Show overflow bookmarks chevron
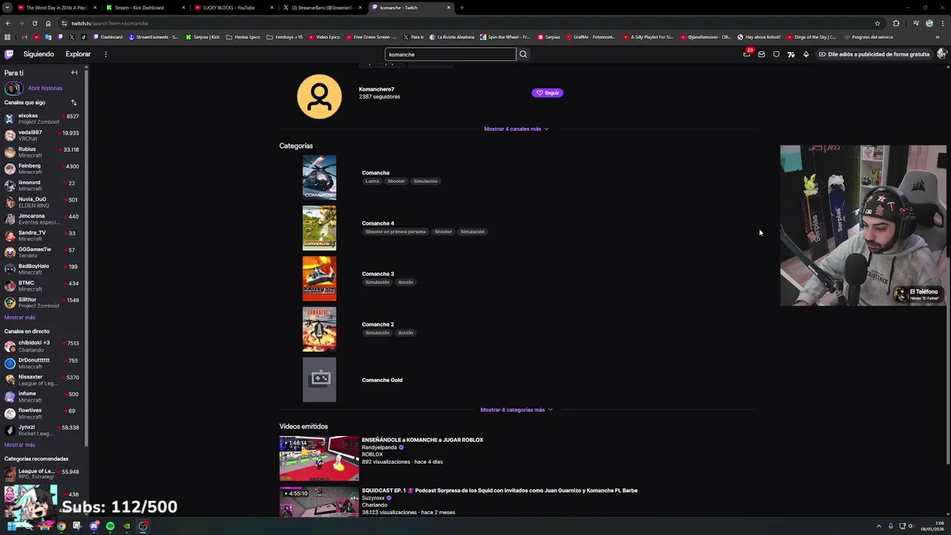 tap(938, 37)
